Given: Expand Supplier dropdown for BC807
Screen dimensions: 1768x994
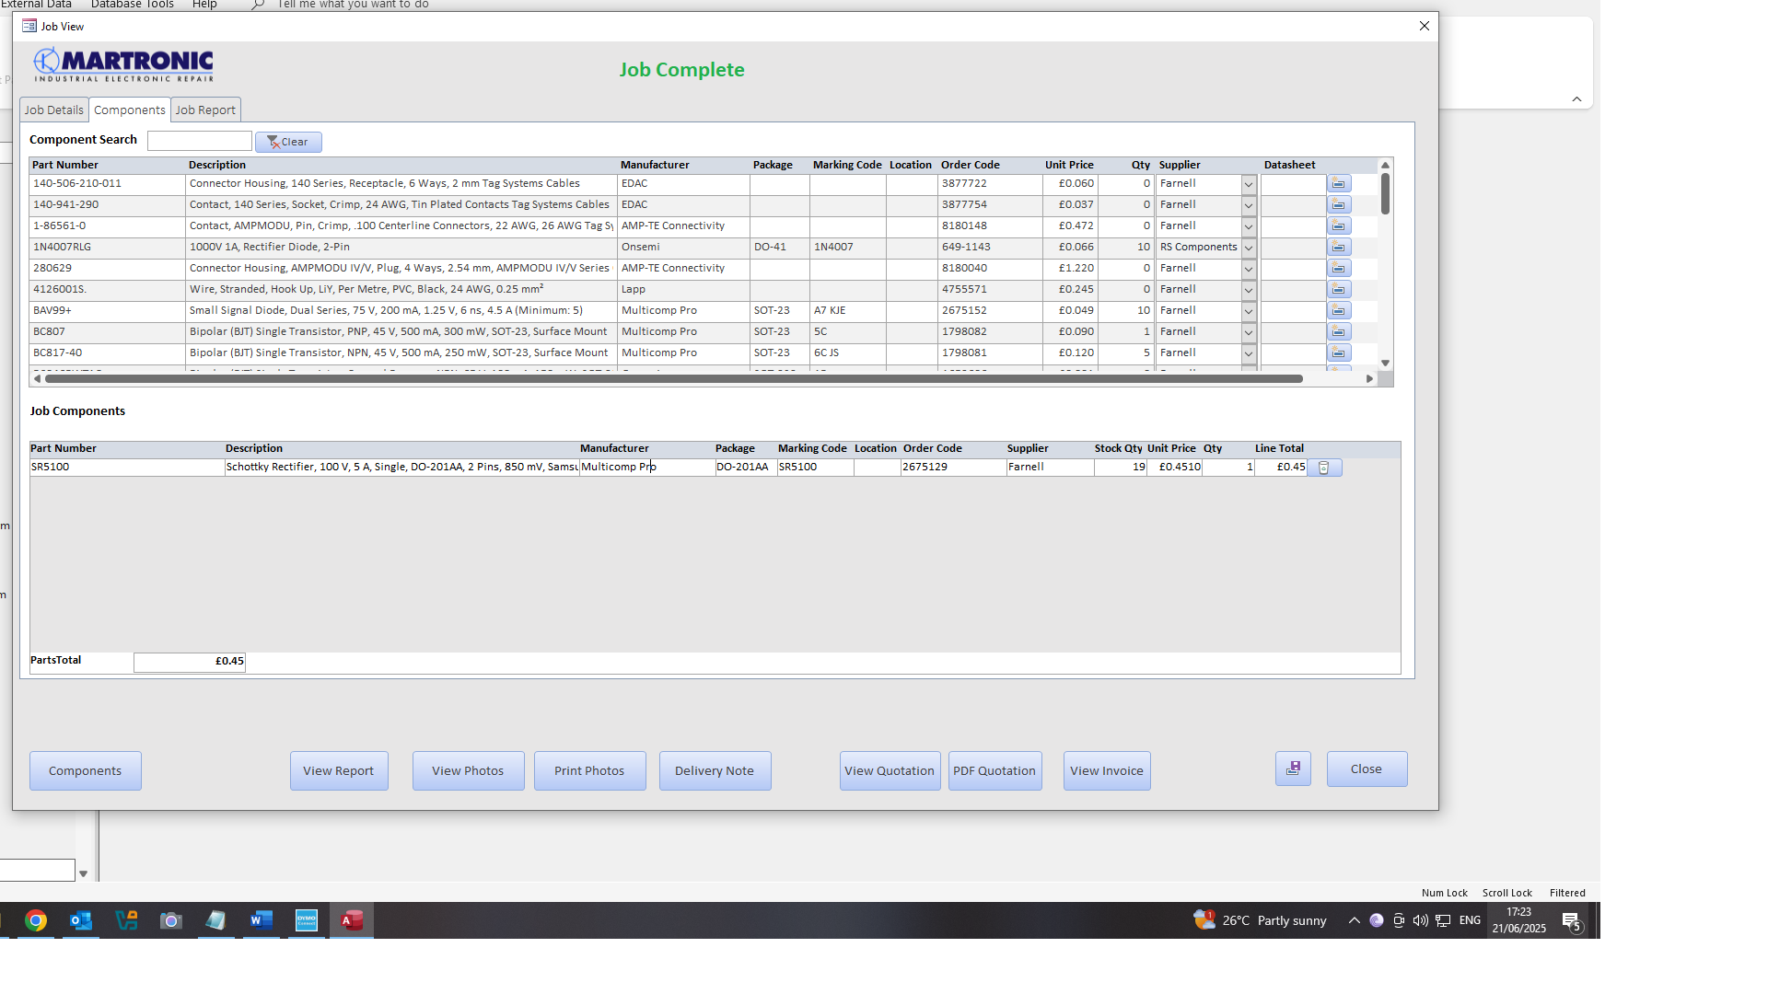Looking at the screenshot, I should 1249,332.
